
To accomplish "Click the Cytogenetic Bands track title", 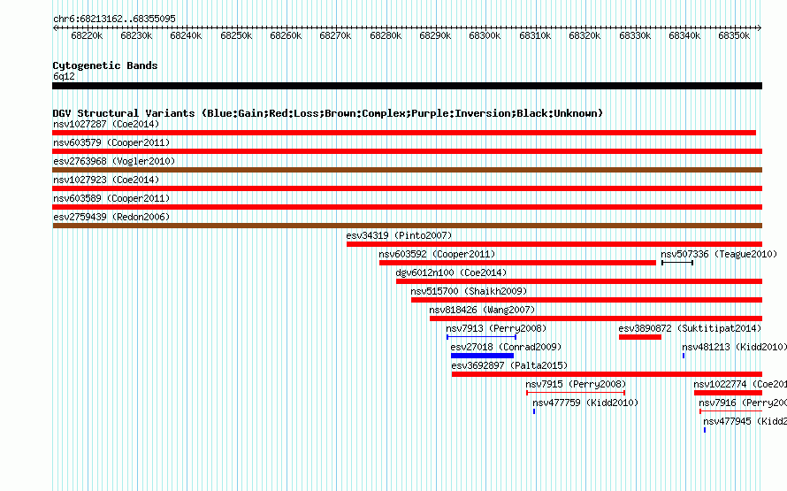I will coord(105,65).
